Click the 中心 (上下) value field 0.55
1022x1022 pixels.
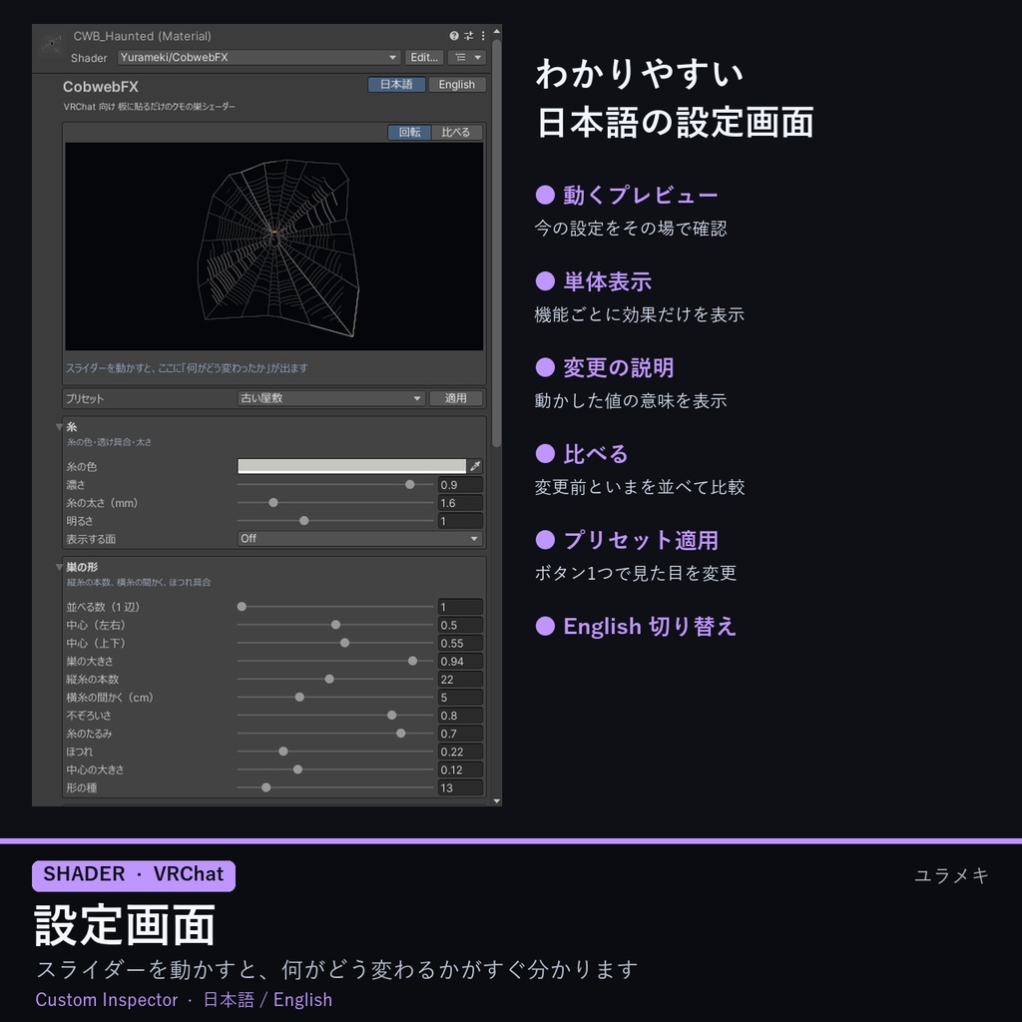coord(460,644)
